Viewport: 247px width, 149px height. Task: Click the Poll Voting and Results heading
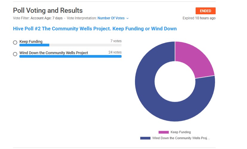48,10
